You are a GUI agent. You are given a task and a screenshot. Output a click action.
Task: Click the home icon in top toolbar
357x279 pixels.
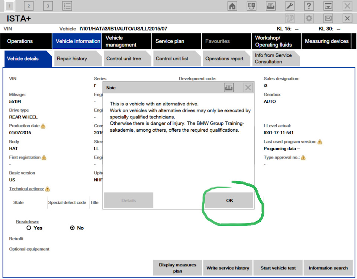(x=232, y=6)
